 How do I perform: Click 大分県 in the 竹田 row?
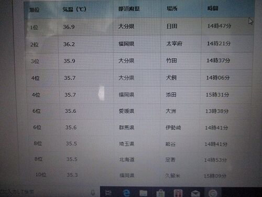tap(126, 61)
